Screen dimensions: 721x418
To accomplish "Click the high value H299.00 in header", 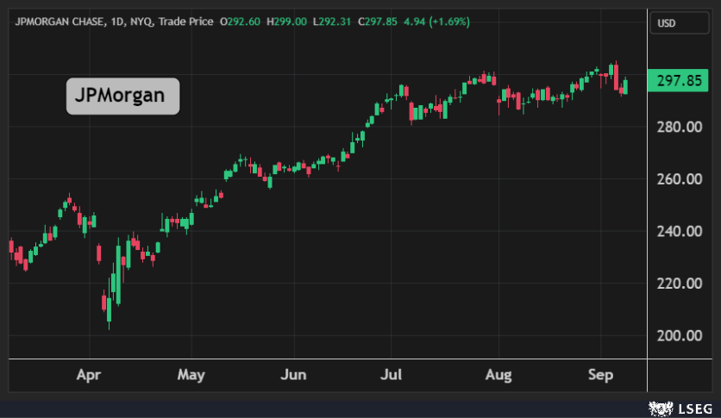I will [280, 22].
